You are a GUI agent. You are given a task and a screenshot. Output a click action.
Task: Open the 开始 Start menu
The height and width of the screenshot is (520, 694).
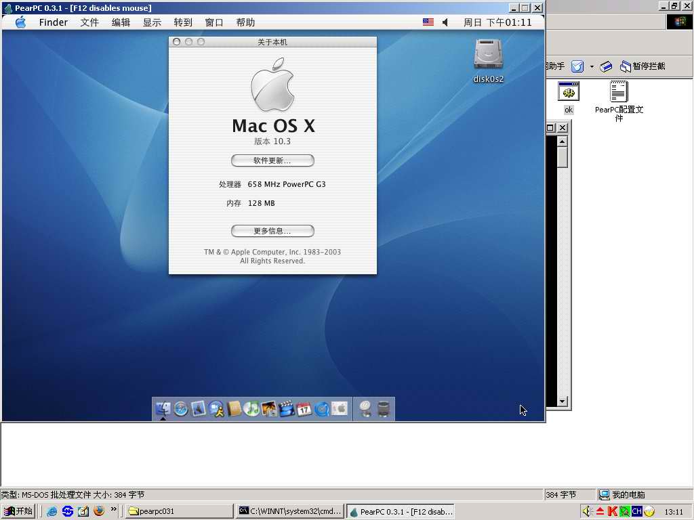(x=18, y=511)
